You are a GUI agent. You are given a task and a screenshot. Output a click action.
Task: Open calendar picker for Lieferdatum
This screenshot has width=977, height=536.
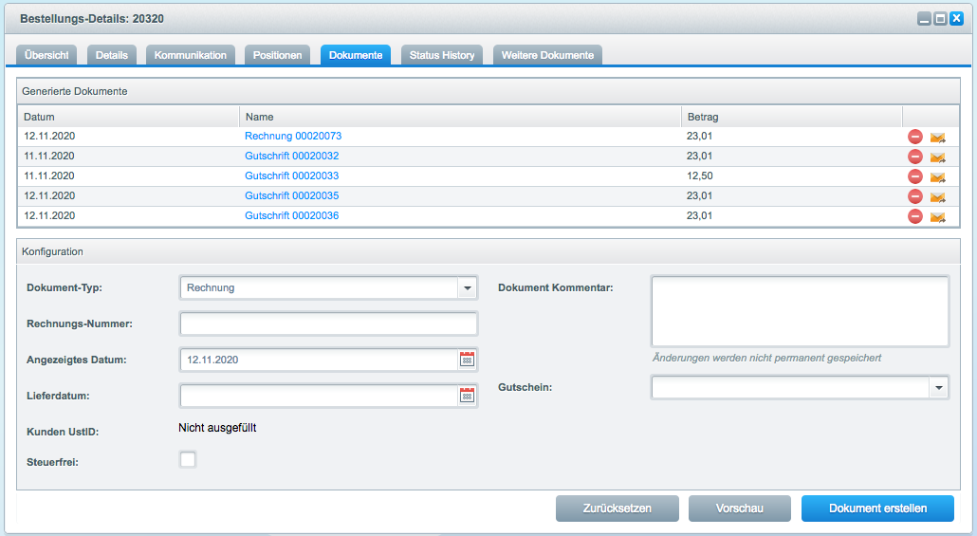coord(467,396)
